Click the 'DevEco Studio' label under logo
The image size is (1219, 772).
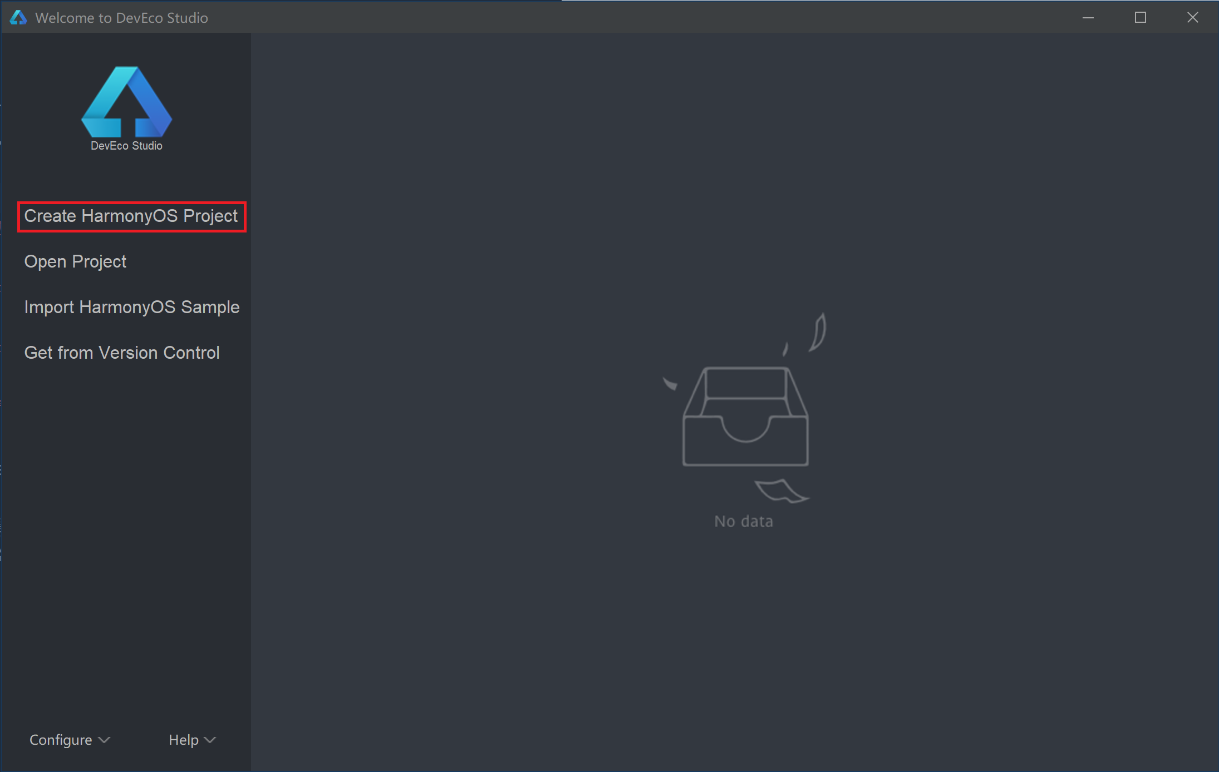[x=126, y=146]
